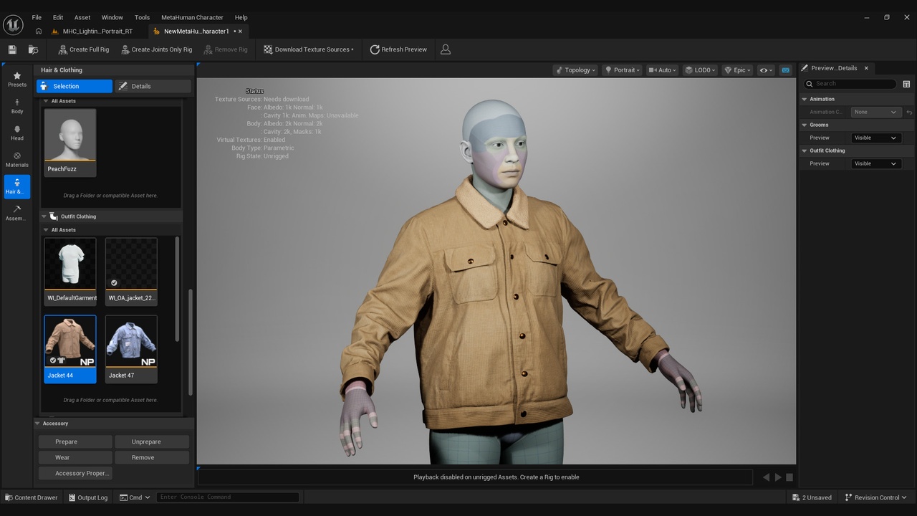
Task: Click Create Joints Only Rig
Action: 156,49
